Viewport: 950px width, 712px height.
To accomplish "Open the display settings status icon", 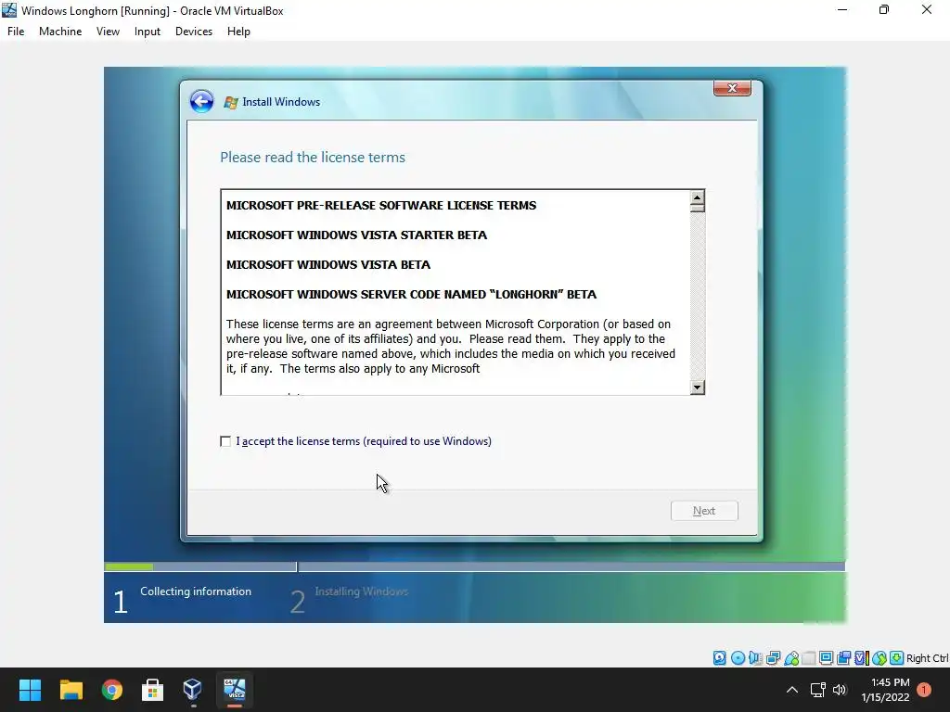I will click(x=826, y=658).
